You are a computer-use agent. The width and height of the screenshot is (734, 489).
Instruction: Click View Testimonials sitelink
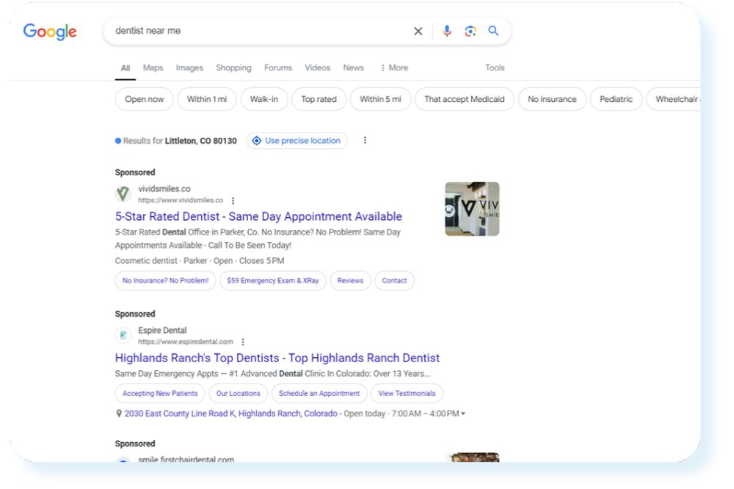[407, 394]
